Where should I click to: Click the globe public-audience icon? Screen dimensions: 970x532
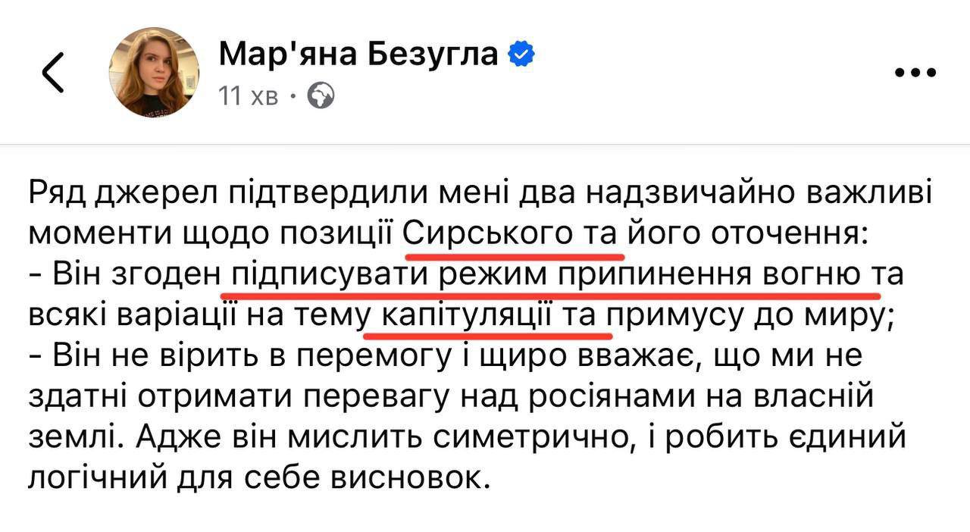(321, 96)
